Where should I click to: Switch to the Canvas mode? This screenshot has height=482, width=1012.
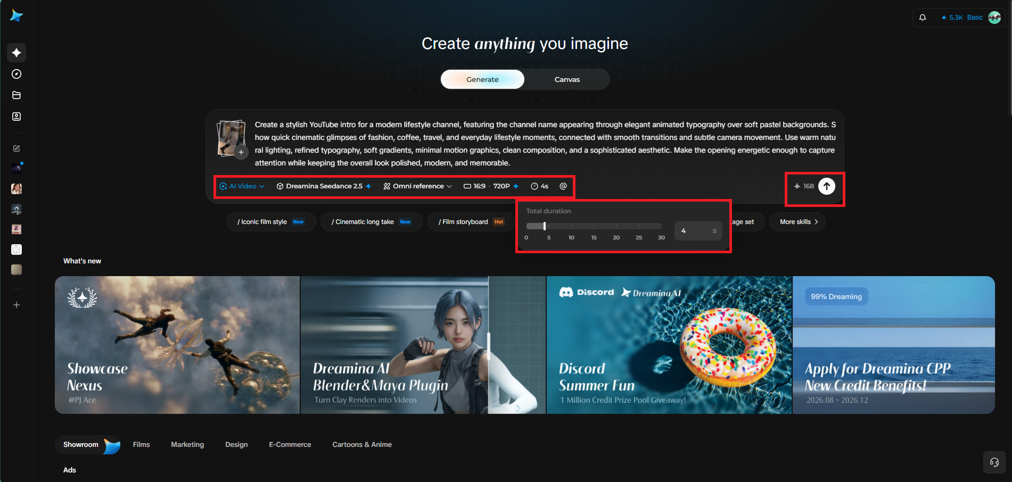pyautogui.click(x=567, y=79)
